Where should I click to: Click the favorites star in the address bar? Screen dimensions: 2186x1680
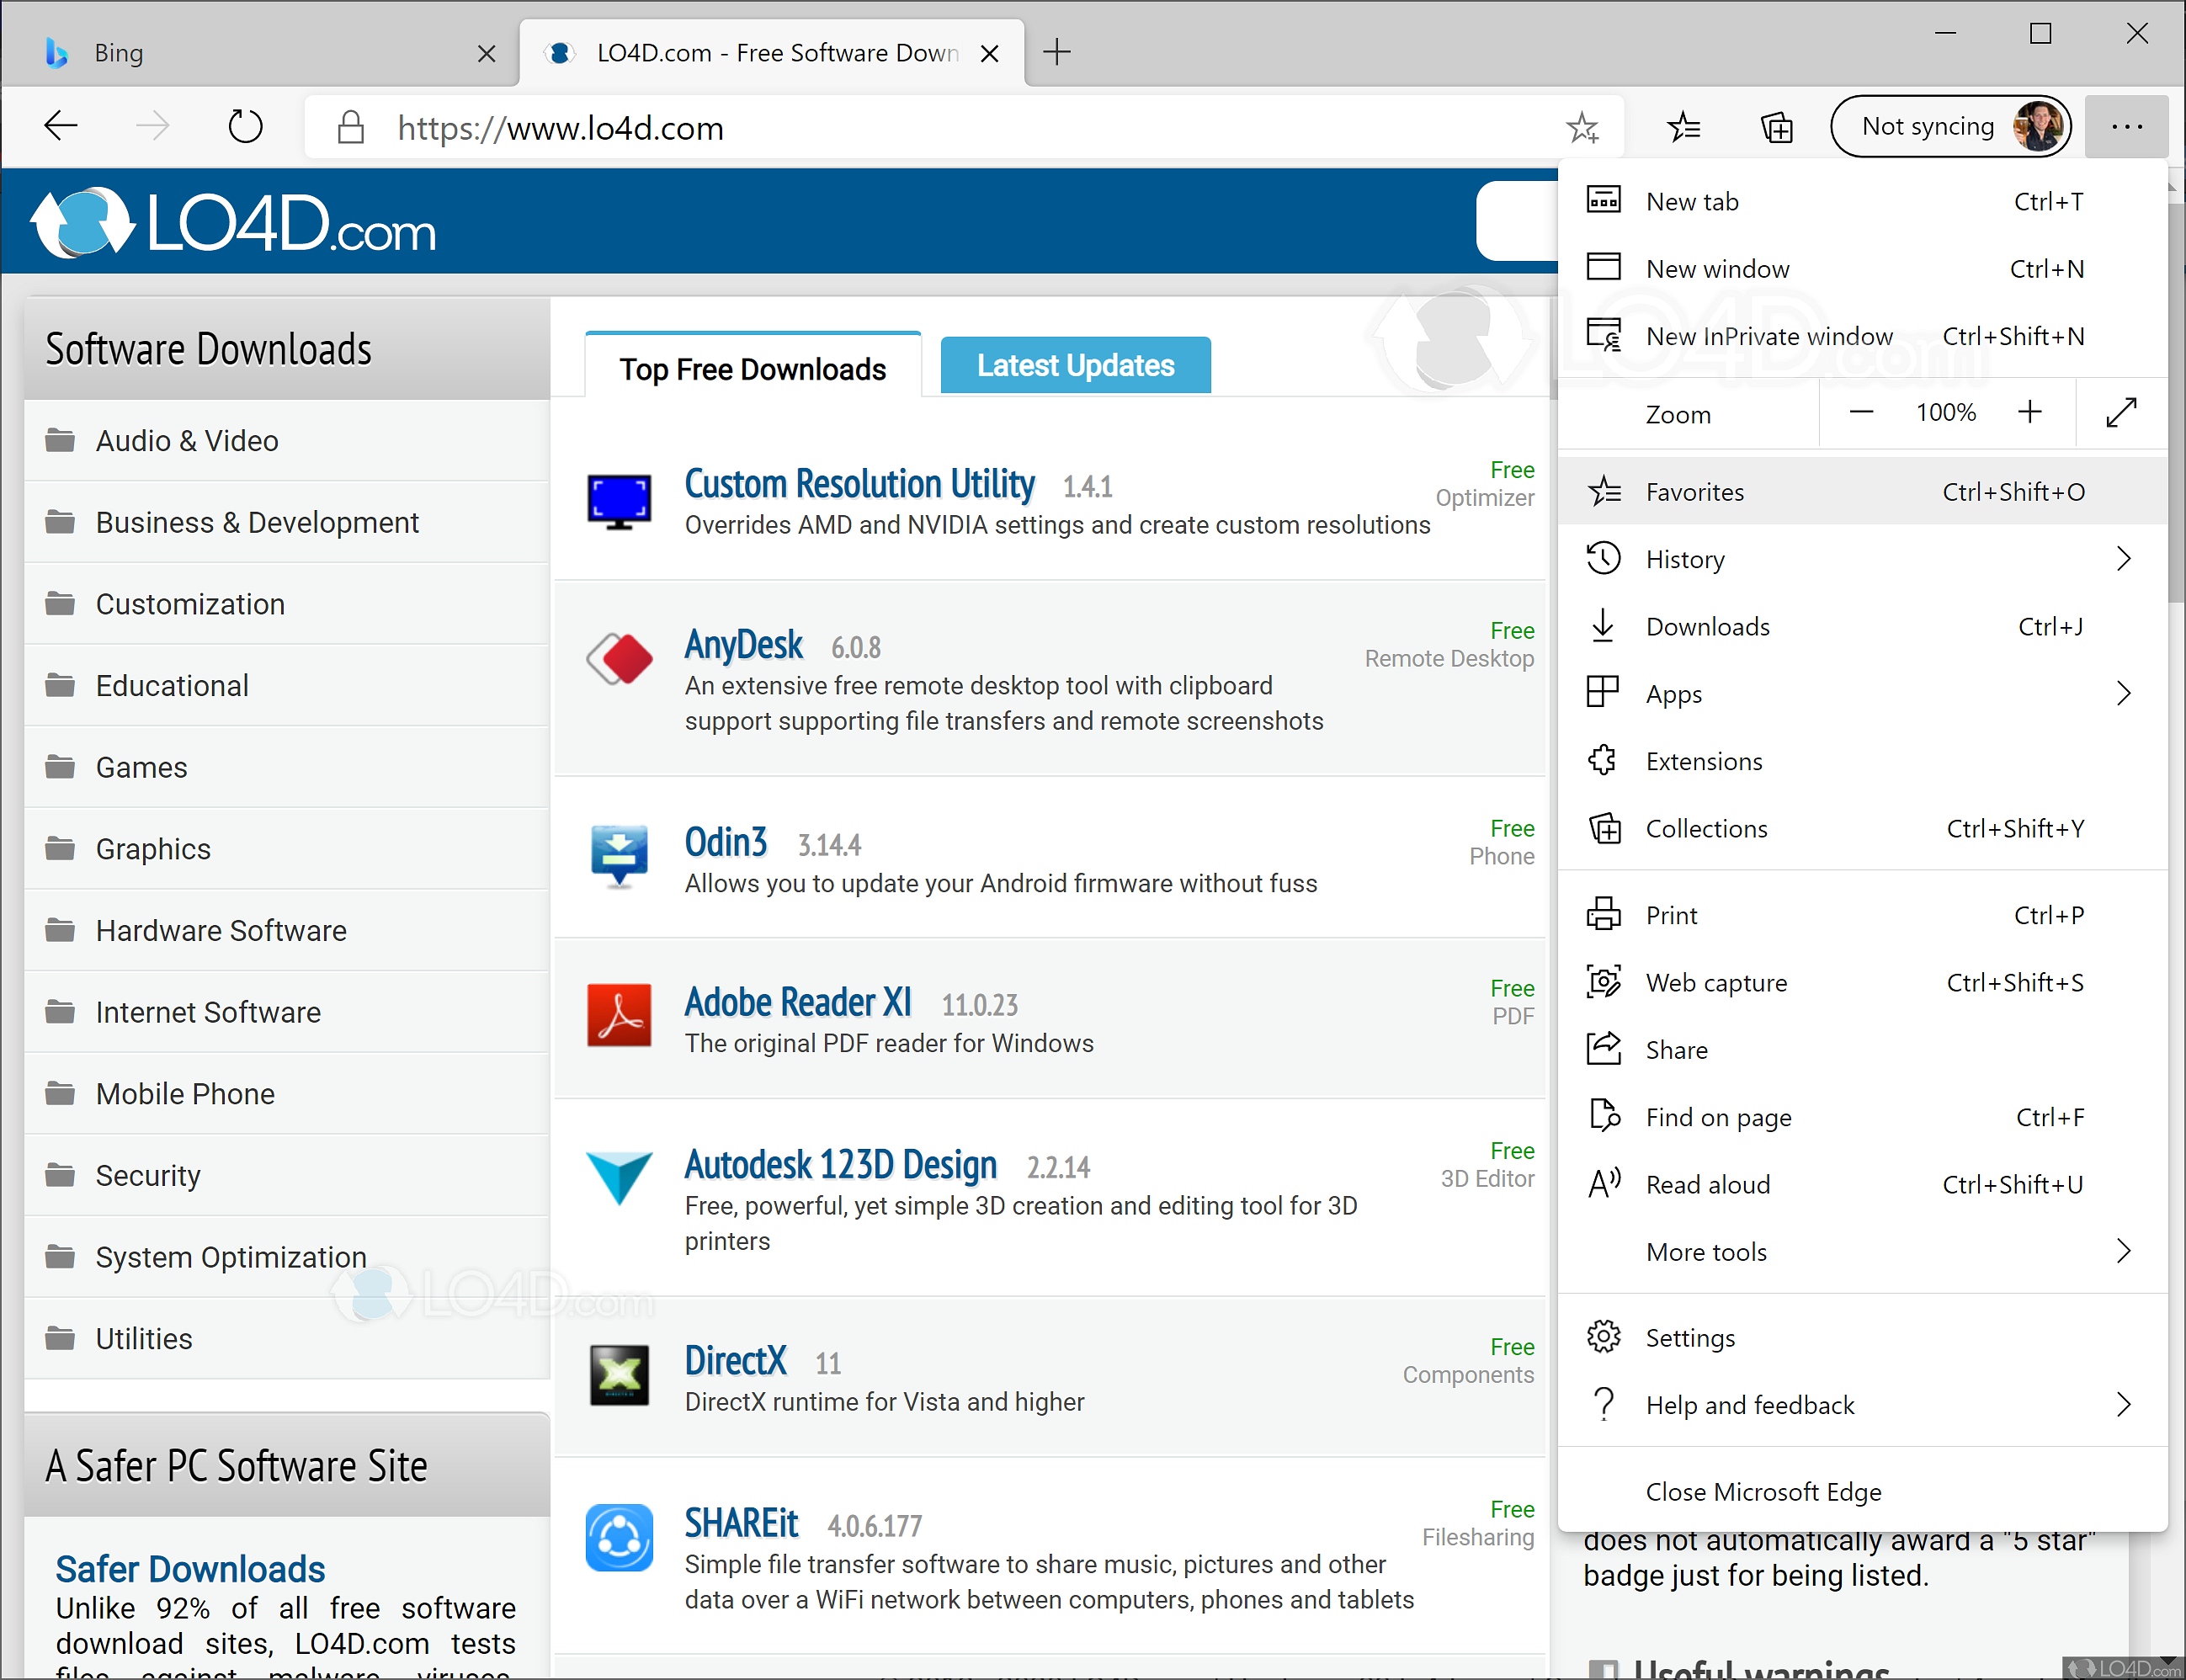(1583, 127)
